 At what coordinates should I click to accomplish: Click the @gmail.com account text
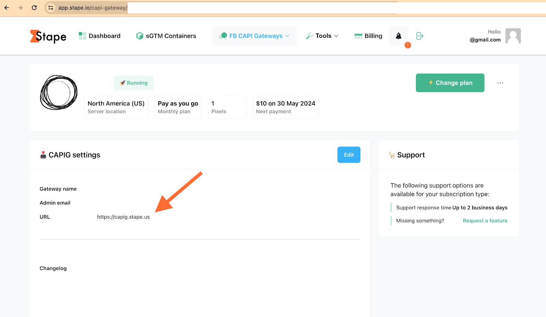485,40
